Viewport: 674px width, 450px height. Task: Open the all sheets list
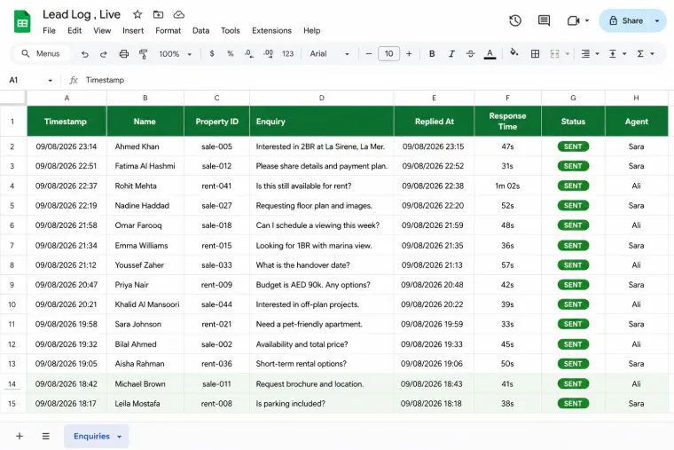click(x=45, y=436)
